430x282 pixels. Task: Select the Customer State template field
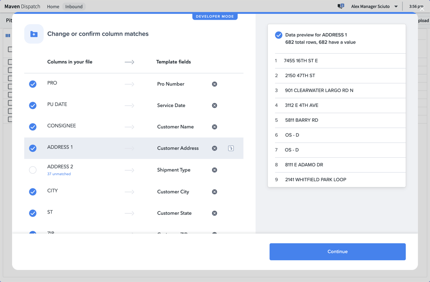pos(174,213)
